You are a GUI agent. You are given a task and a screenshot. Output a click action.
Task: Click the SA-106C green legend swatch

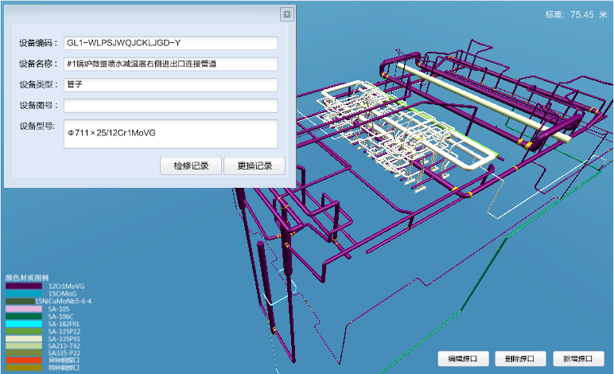coord(24,317)
